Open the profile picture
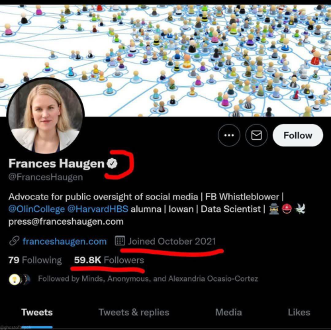 pos(46,116)
